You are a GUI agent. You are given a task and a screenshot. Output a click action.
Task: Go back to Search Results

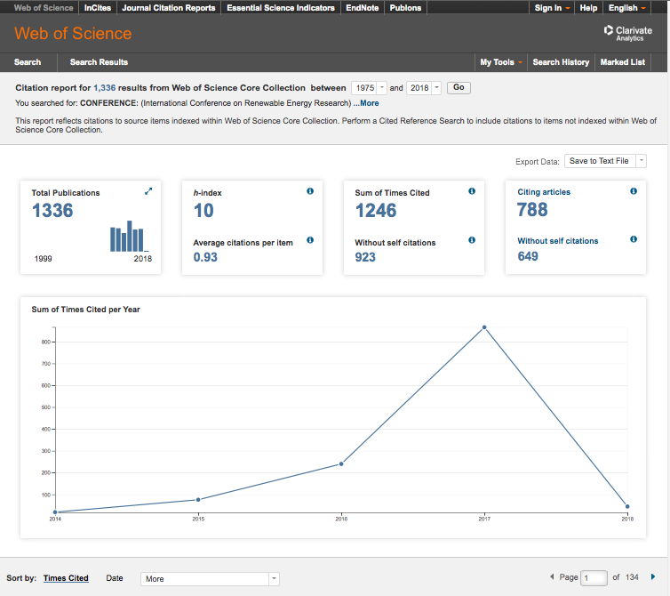[x=99, y=62]
